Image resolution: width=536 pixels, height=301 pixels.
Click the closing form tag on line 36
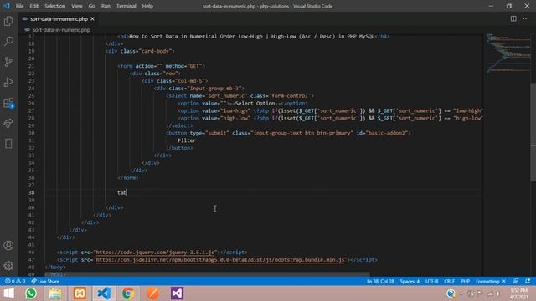(x=128, y=177)
